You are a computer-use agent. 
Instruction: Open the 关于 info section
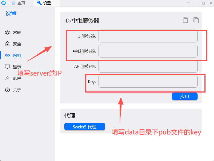13,90
